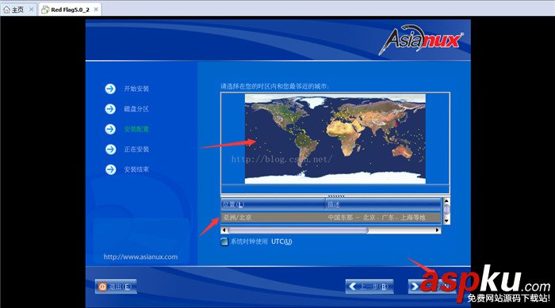555x308 pixels.
Task: Click the home icon on 主页 tab
Action: (x=6, y=10)
